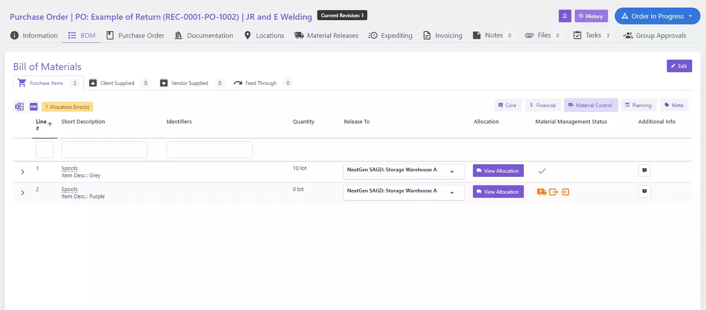The height and width of the screenshot is (310, 706).
Task: Click the Additional Info column header
Action: [x=656, y=121]
